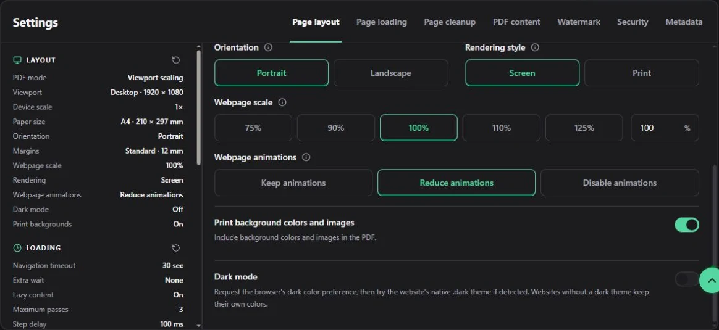Viewport: 719px width, 330px height.
Task: Show info for Rendering style
Action: tap(535, 47)
